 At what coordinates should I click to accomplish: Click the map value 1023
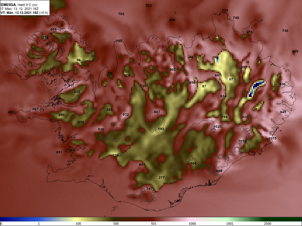coord(218,127)
